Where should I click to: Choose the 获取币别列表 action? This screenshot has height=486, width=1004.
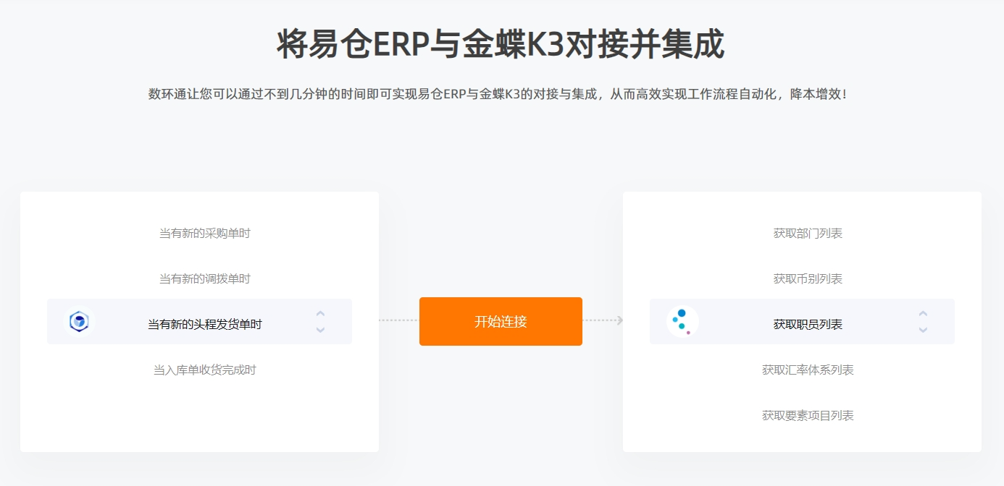coord(808,278)
